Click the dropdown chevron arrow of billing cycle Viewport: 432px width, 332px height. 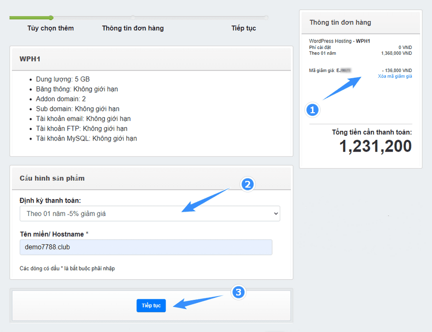click(276, 213)
